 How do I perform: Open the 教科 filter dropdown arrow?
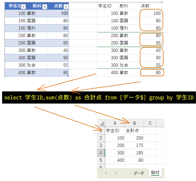click(45, 7)
